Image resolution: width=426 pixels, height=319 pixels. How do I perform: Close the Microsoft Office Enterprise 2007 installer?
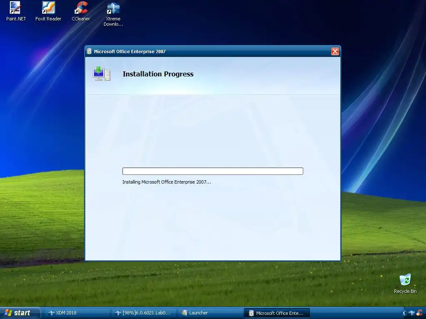pyautogui.click(x=335, y=51)
